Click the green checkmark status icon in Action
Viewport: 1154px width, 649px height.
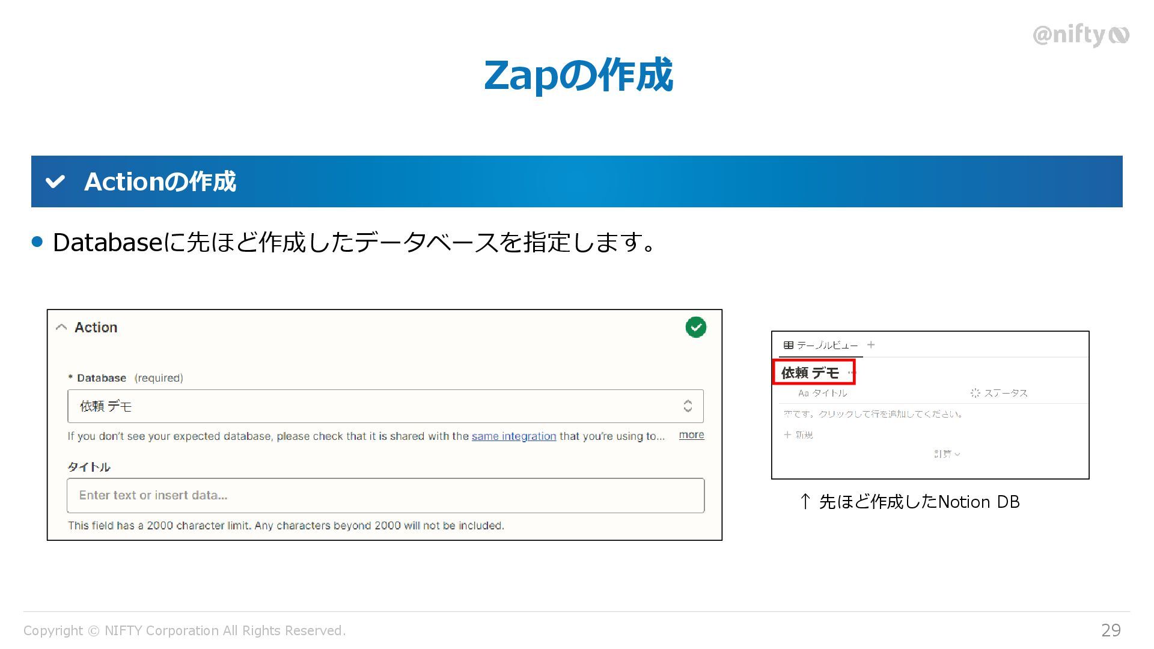(695, 328)
